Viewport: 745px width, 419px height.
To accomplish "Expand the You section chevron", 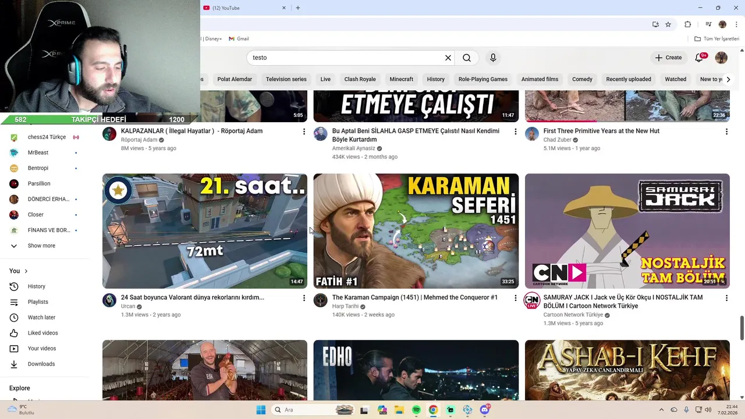I will point(26,271).
